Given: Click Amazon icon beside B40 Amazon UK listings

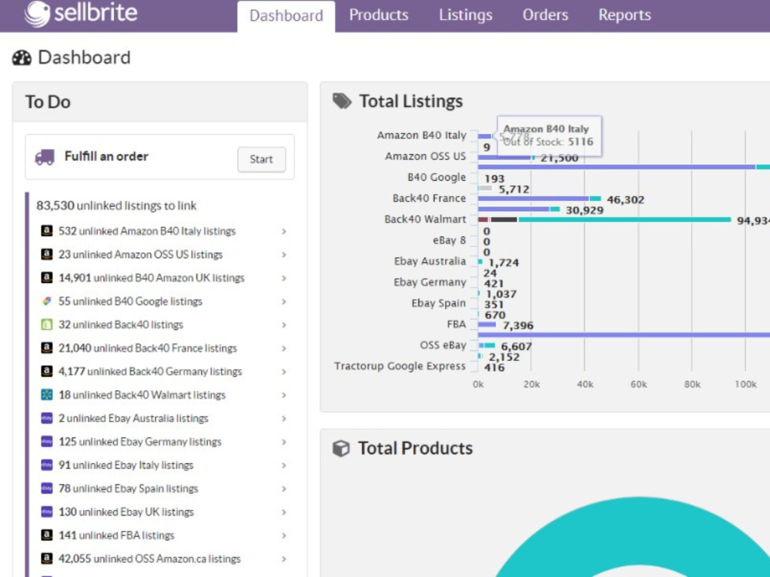Looking at the screenshot, I should coord(47,278).
